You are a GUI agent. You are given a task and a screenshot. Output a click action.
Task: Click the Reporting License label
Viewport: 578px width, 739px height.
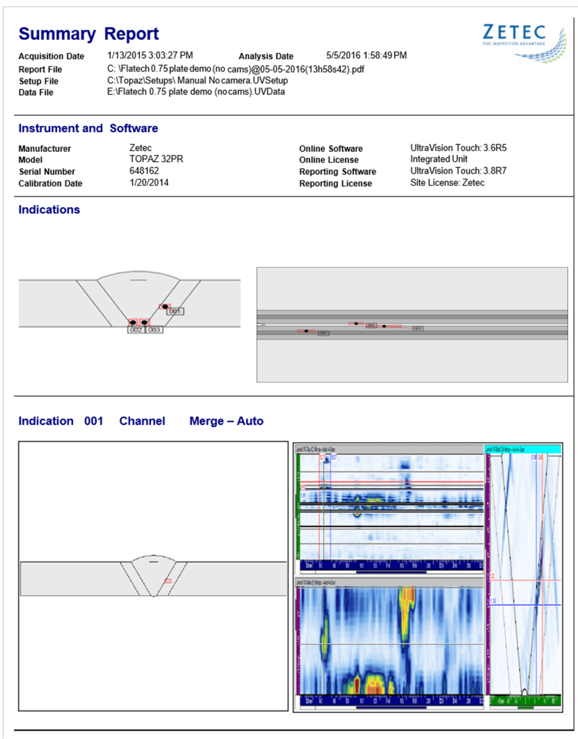[x=335, y=184]
